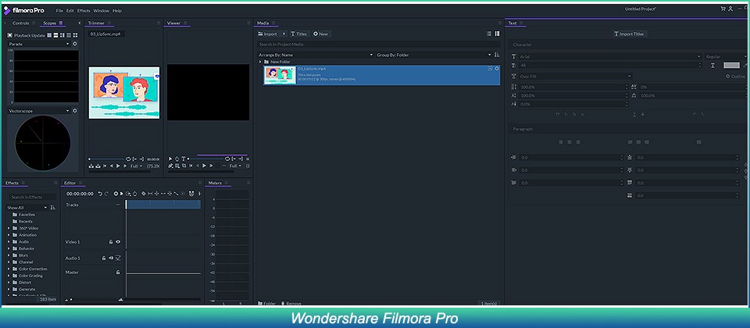Click the Import Titles button
The height and width of the screenshot is (328, 750).
click(629, 34)
